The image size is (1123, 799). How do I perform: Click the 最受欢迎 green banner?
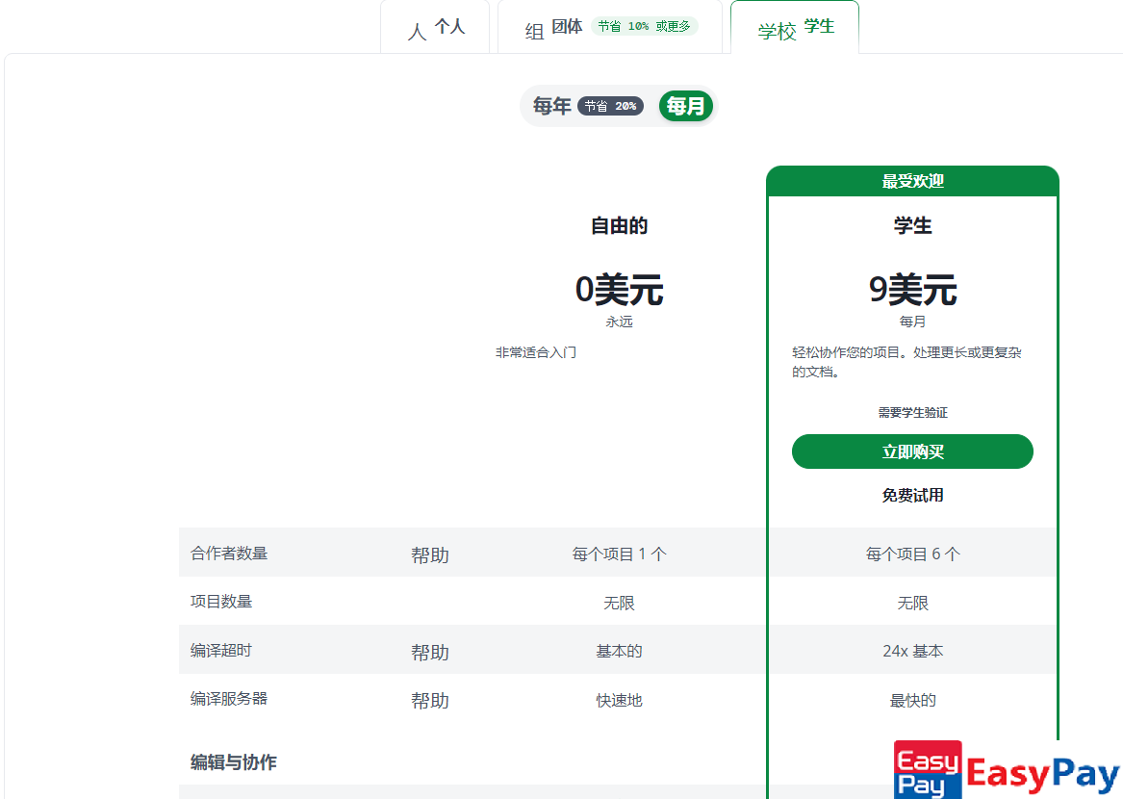point(912,182)
